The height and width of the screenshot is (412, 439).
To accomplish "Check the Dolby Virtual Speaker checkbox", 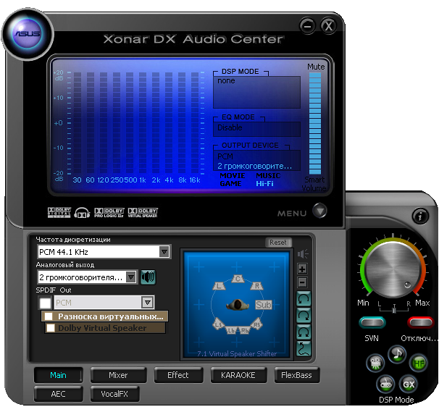I will (x=51, y=328).
